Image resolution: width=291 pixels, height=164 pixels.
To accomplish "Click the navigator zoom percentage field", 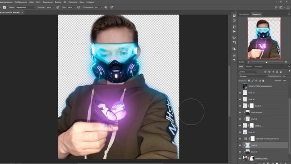I will (x=241, y=62).
